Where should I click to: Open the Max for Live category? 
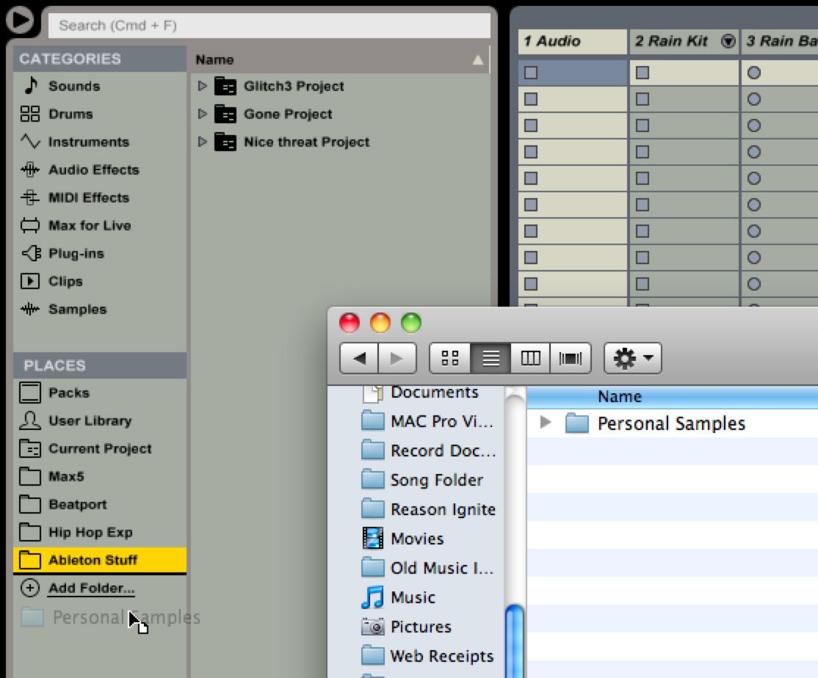pos(100,226)
